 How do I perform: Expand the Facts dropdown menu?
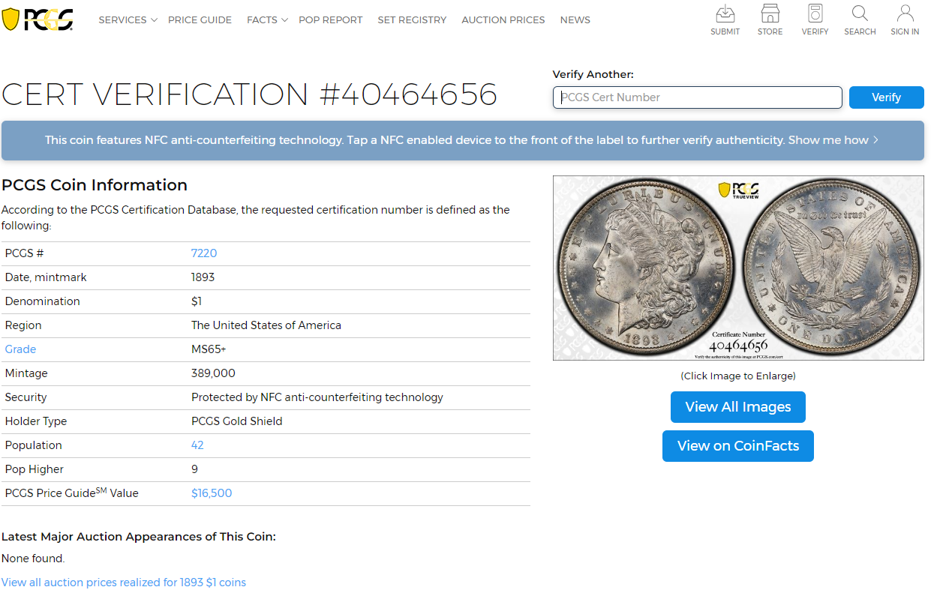267,20
